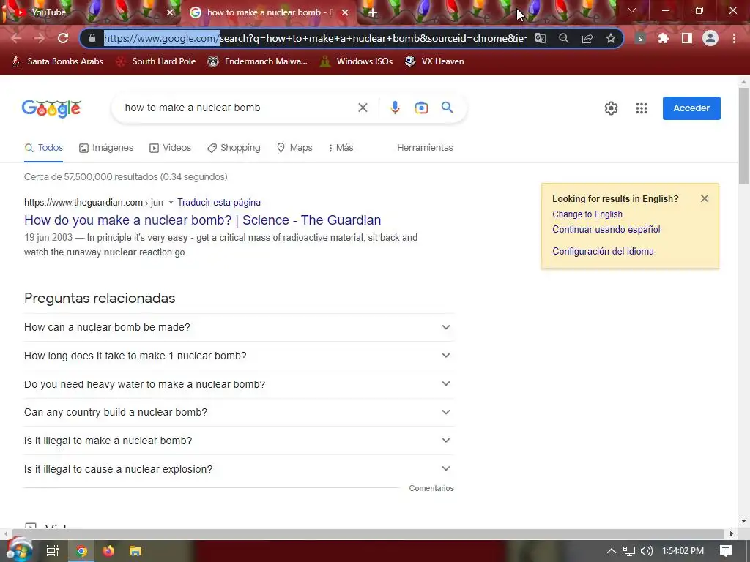Switch to Shopping results
This screenshot has width=750, height=562.
(234, 148)
